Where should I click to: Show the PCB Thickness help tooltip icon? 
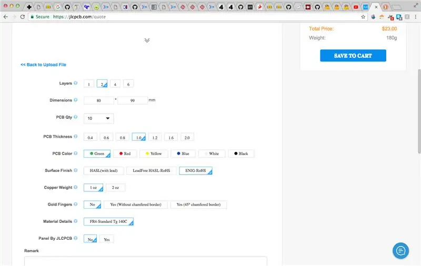coord(76,137)
